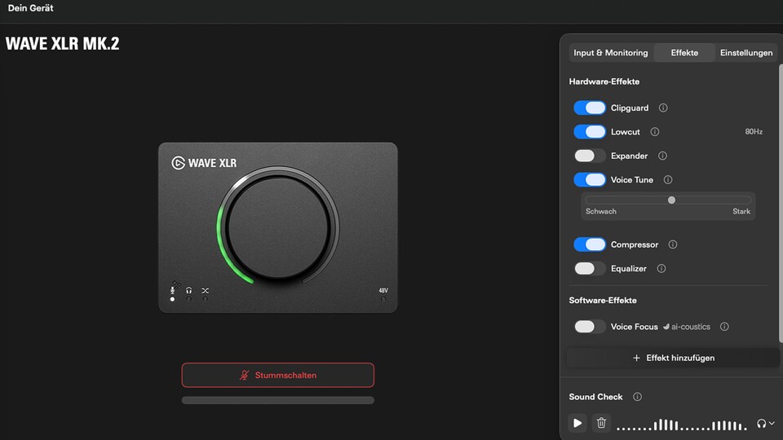This screenshot has width=783, height=440.
Task: Click the Voice Focus info icon
Action: (x=724, y=327)
